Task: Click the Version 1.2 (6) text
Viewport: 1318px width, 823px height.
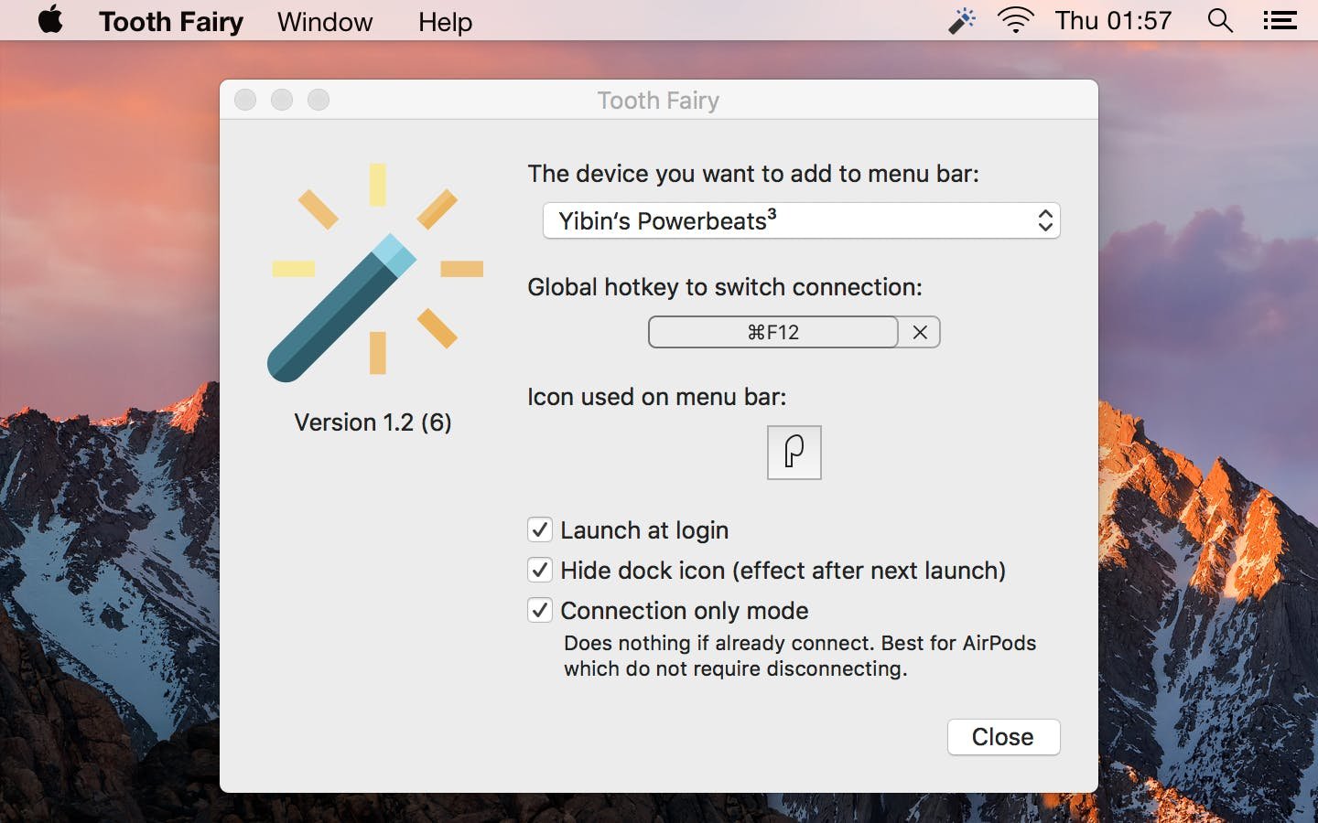Action: 373,422
